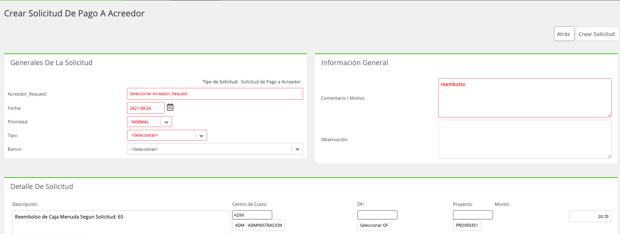Viewport: 620px width, 234px height.
Task: Click the Crear Solicitud De Pago A Acreedor title
Action: coord(74,14)
